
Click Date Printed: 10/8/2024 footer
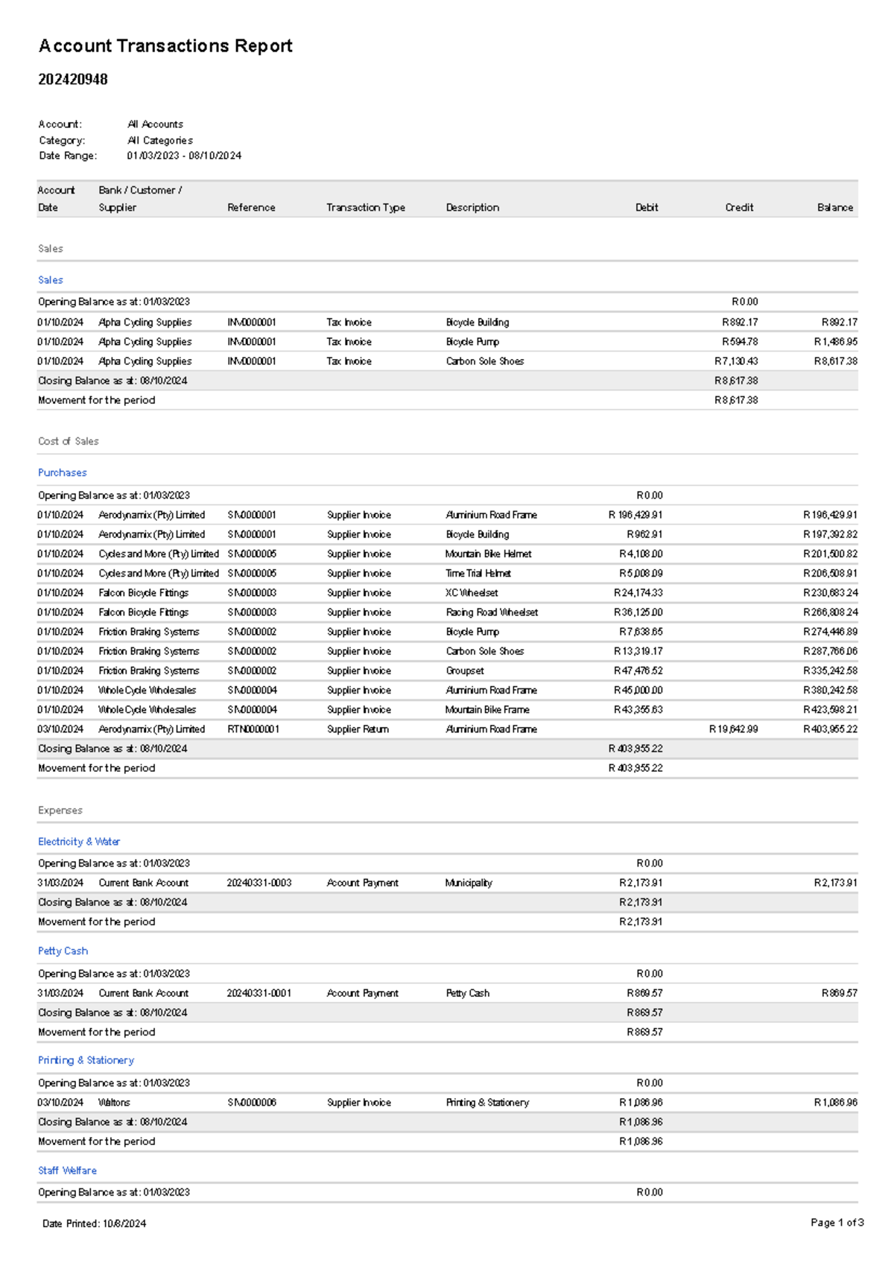[94, 1223]
